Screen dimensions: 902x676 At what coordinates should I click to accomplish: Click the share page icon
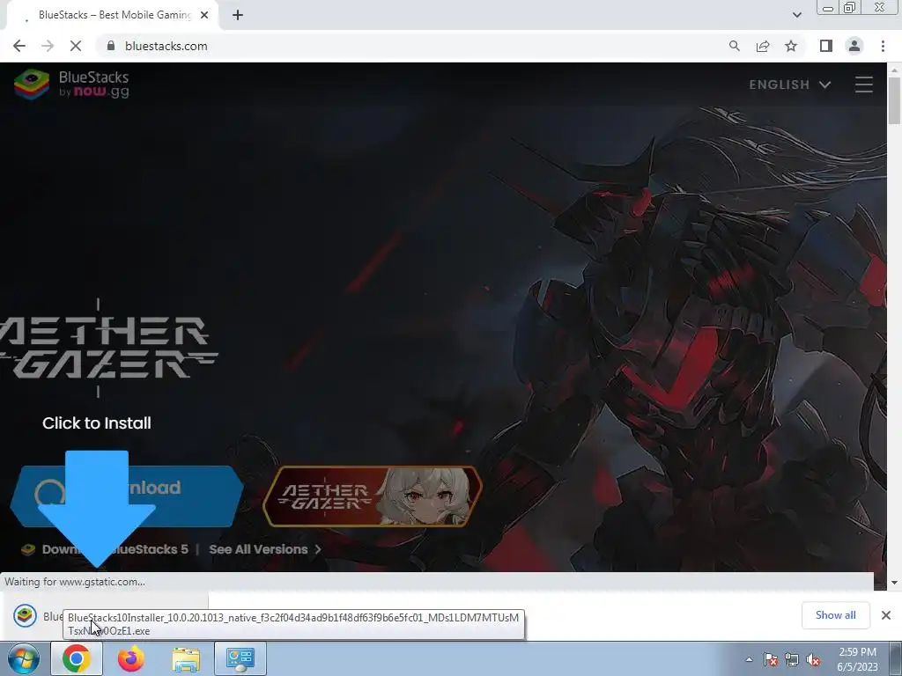click(763, 46)
